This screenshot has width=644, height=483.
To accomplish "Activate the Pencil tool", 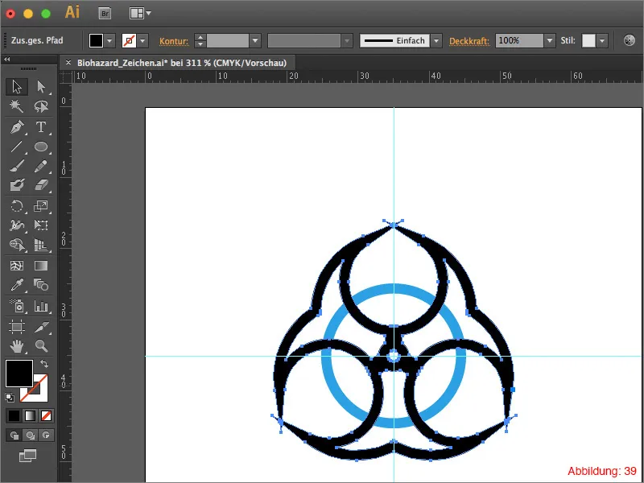I will (x=41, y=167).
